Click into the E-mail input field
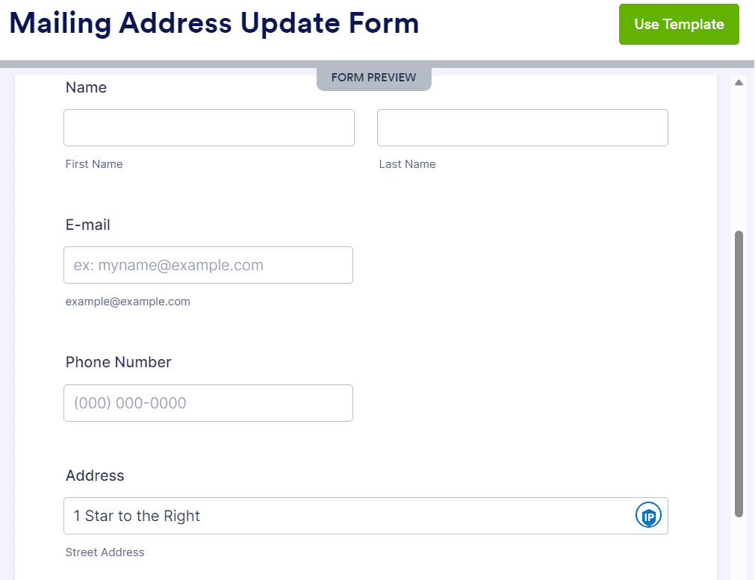This screenshot has width=755, height=580. tap(208, 265)
